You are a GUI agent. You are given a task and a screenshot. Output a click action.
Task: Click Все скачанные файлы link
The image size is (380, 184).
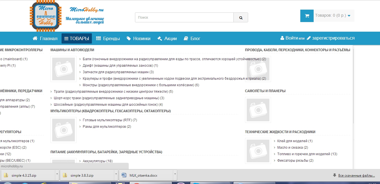tap(356, 176)
